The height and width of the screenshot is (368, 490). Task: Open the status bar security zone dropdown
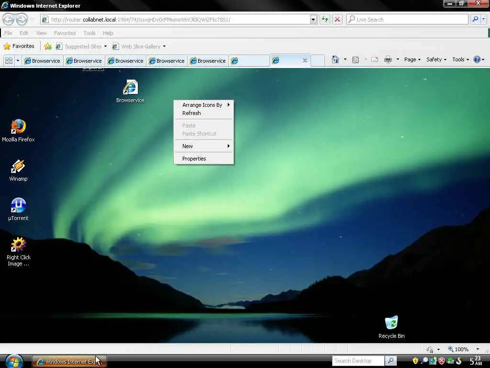tap(438, 349)
